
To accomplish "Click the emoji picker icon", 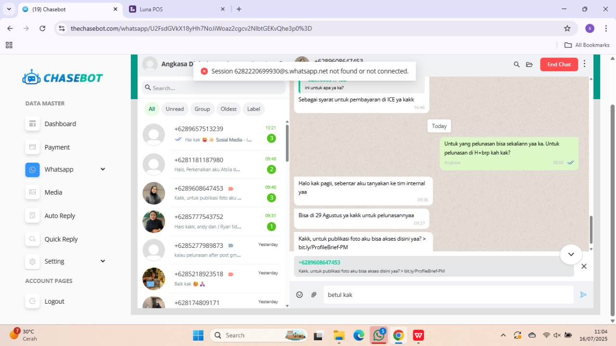I will (299, 295).
